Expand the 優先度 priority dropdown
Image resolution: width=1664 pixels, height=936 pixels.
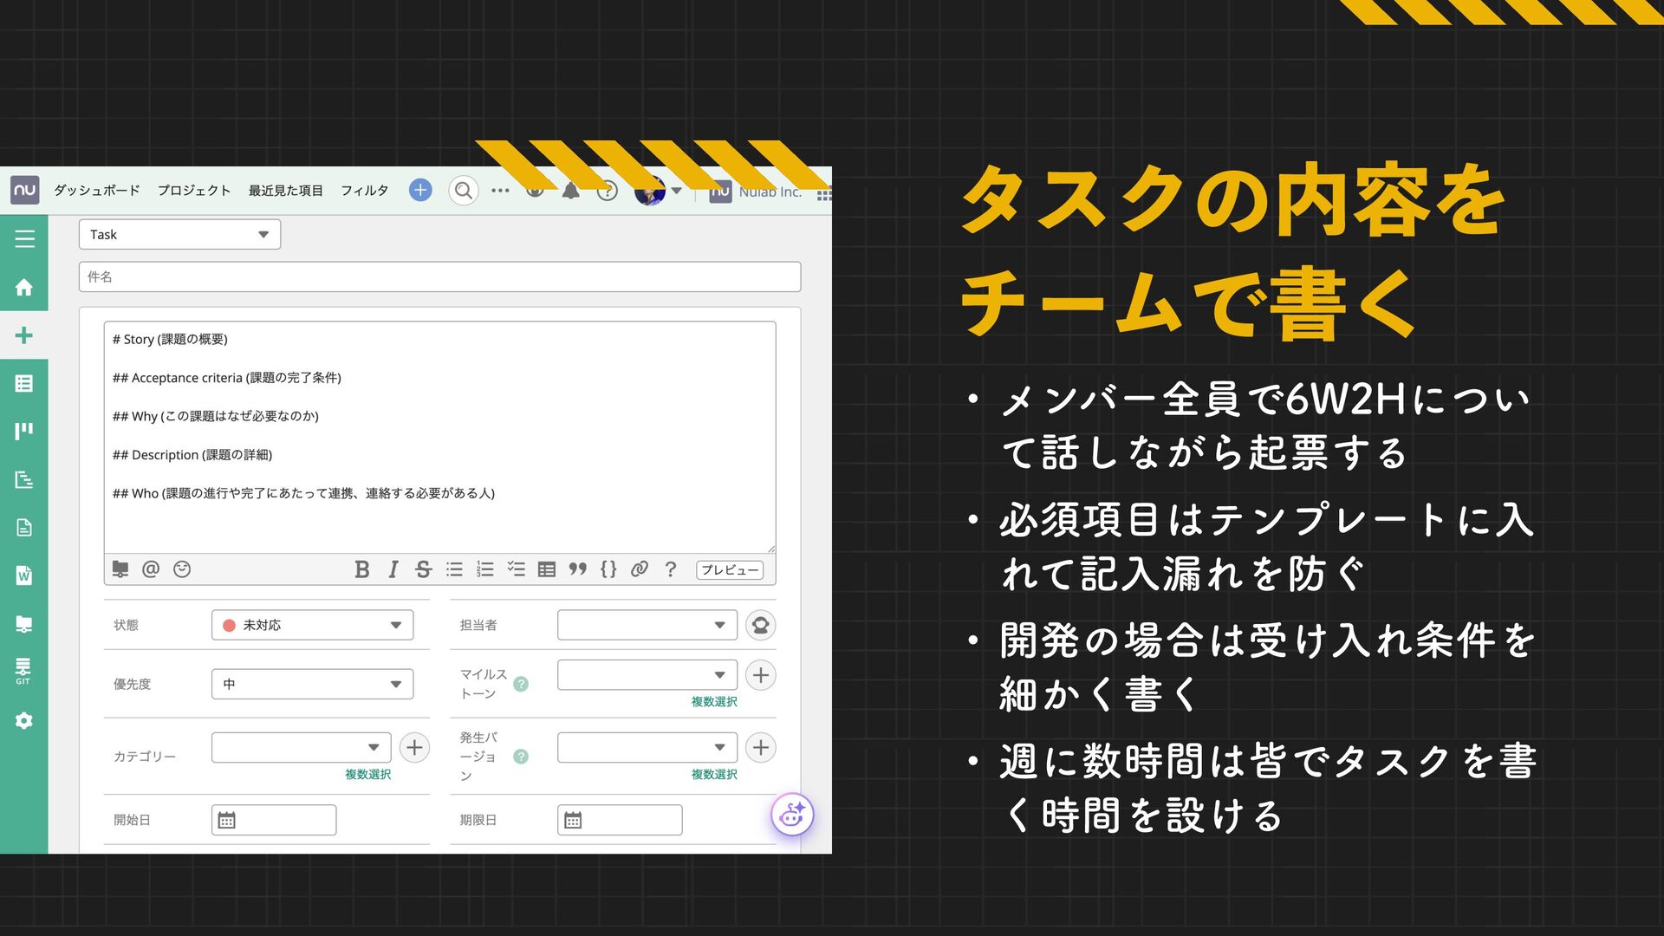(x=312, y=684)
